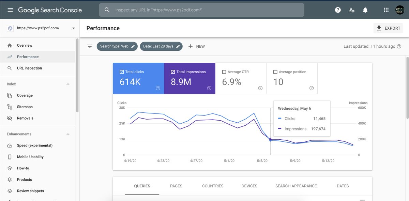Screen dimensions: 409x201
Task: Check the Average CTR checkbox
Action: tap(224, 72)
